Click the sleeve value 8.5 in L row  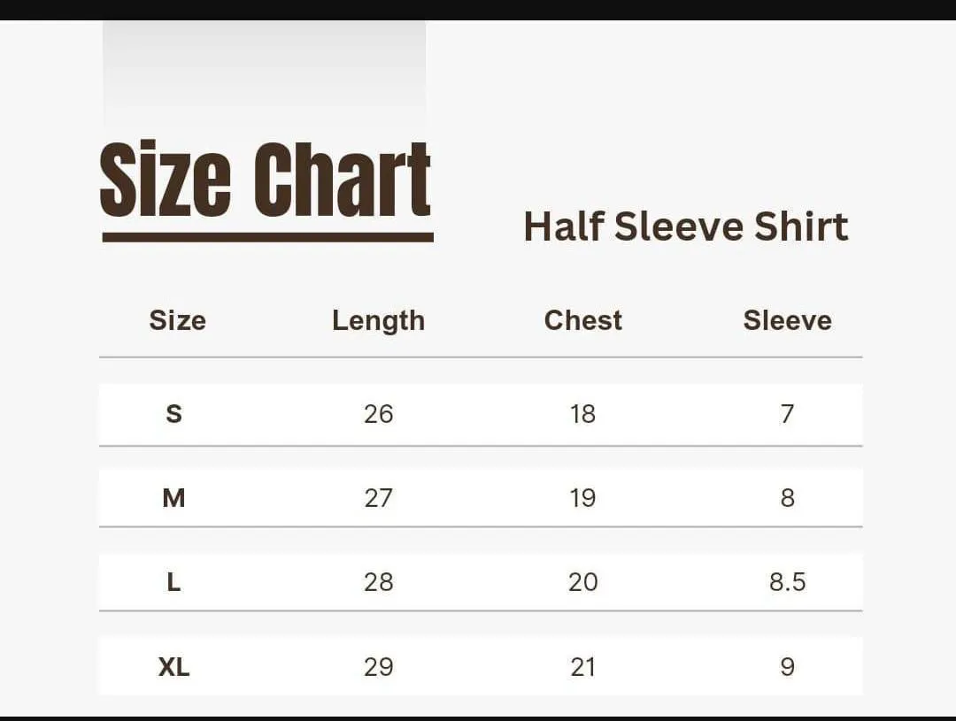(787, 582)
